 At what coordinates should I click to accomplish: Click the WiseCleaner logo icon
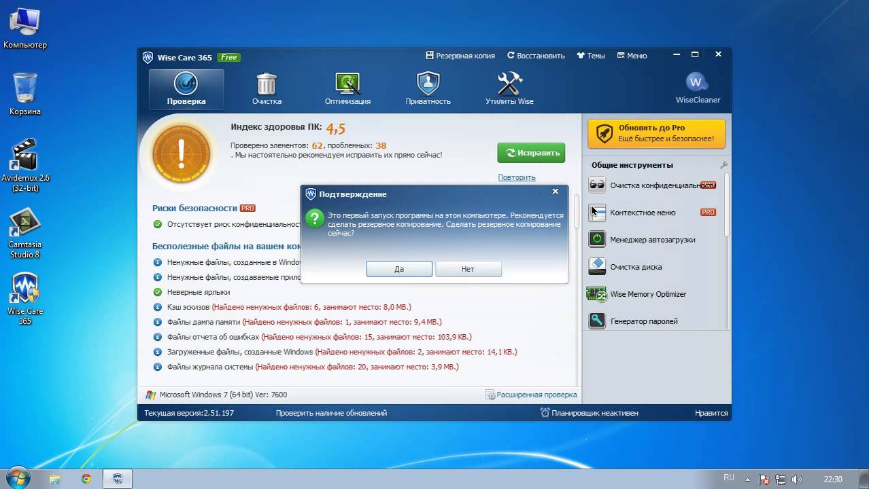(697, 83)
